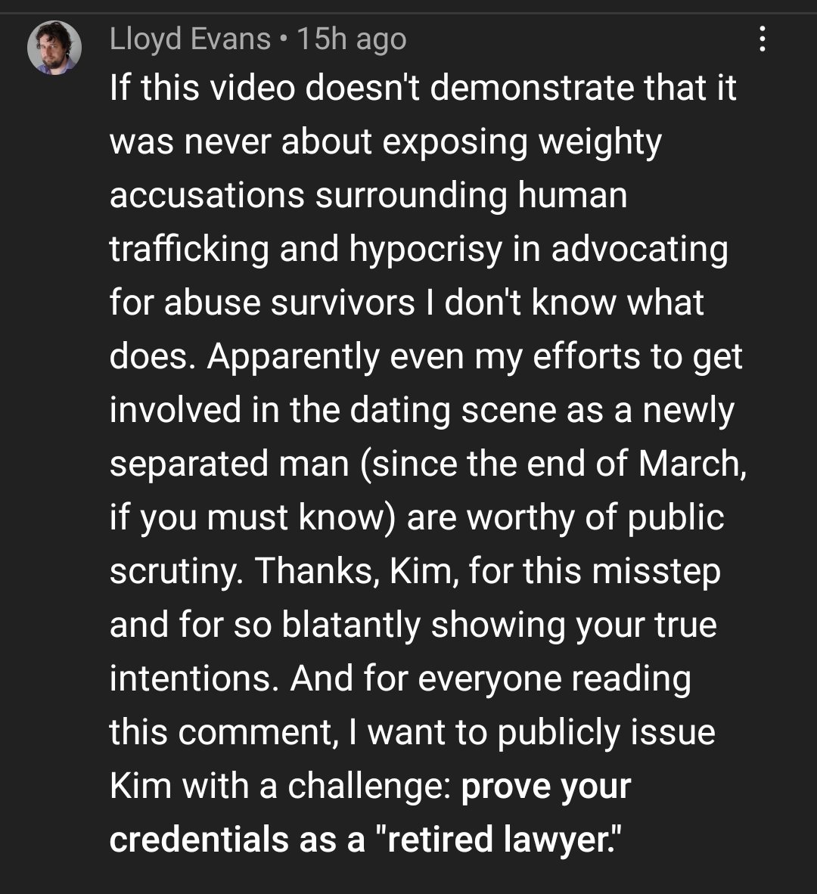Tap "Thanks, Kim," in the comment text
The height and width of the screenshot is (894, 817).
(356, 571)
